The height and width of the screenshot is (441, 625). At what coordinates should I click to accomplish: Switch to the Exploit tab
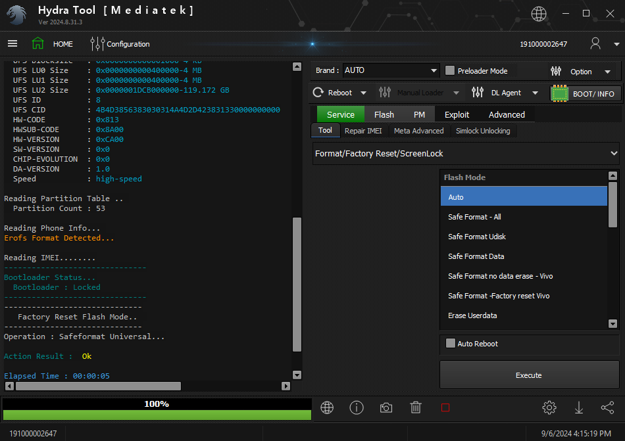[457, 114]
